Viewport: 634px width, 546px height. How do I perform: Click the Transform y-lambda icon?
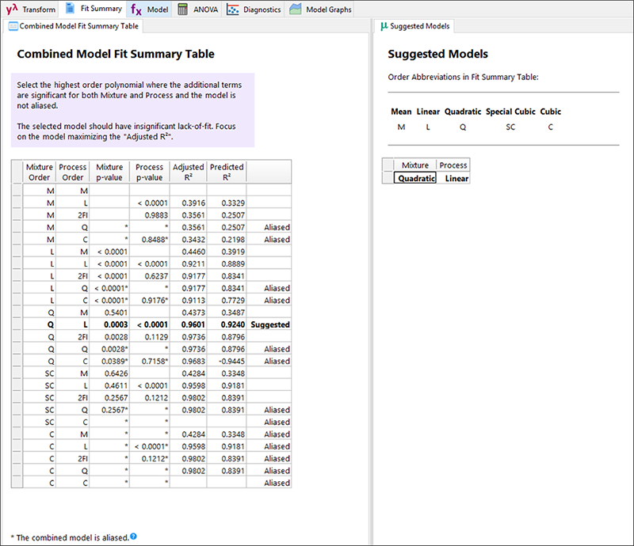click(12, 9)
